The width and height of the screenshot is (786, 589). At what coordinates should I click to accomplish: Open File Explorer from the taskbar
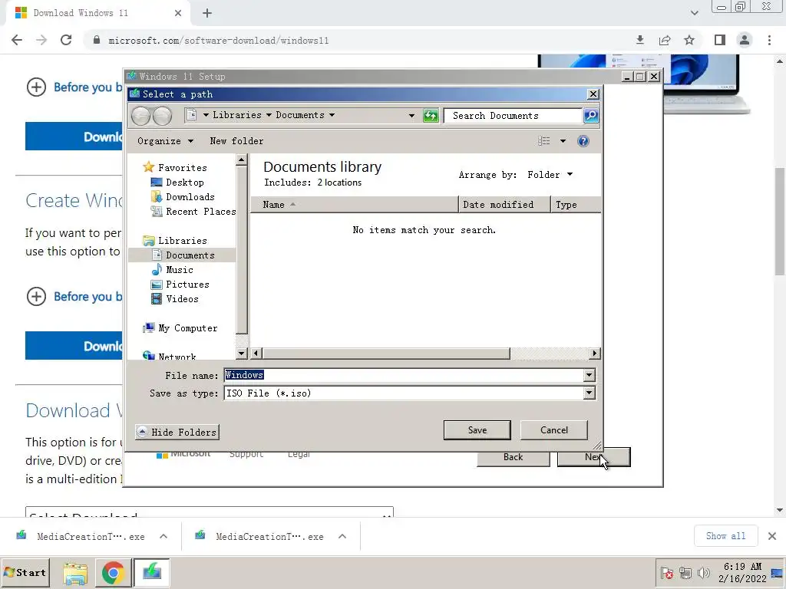click(75, 573)
